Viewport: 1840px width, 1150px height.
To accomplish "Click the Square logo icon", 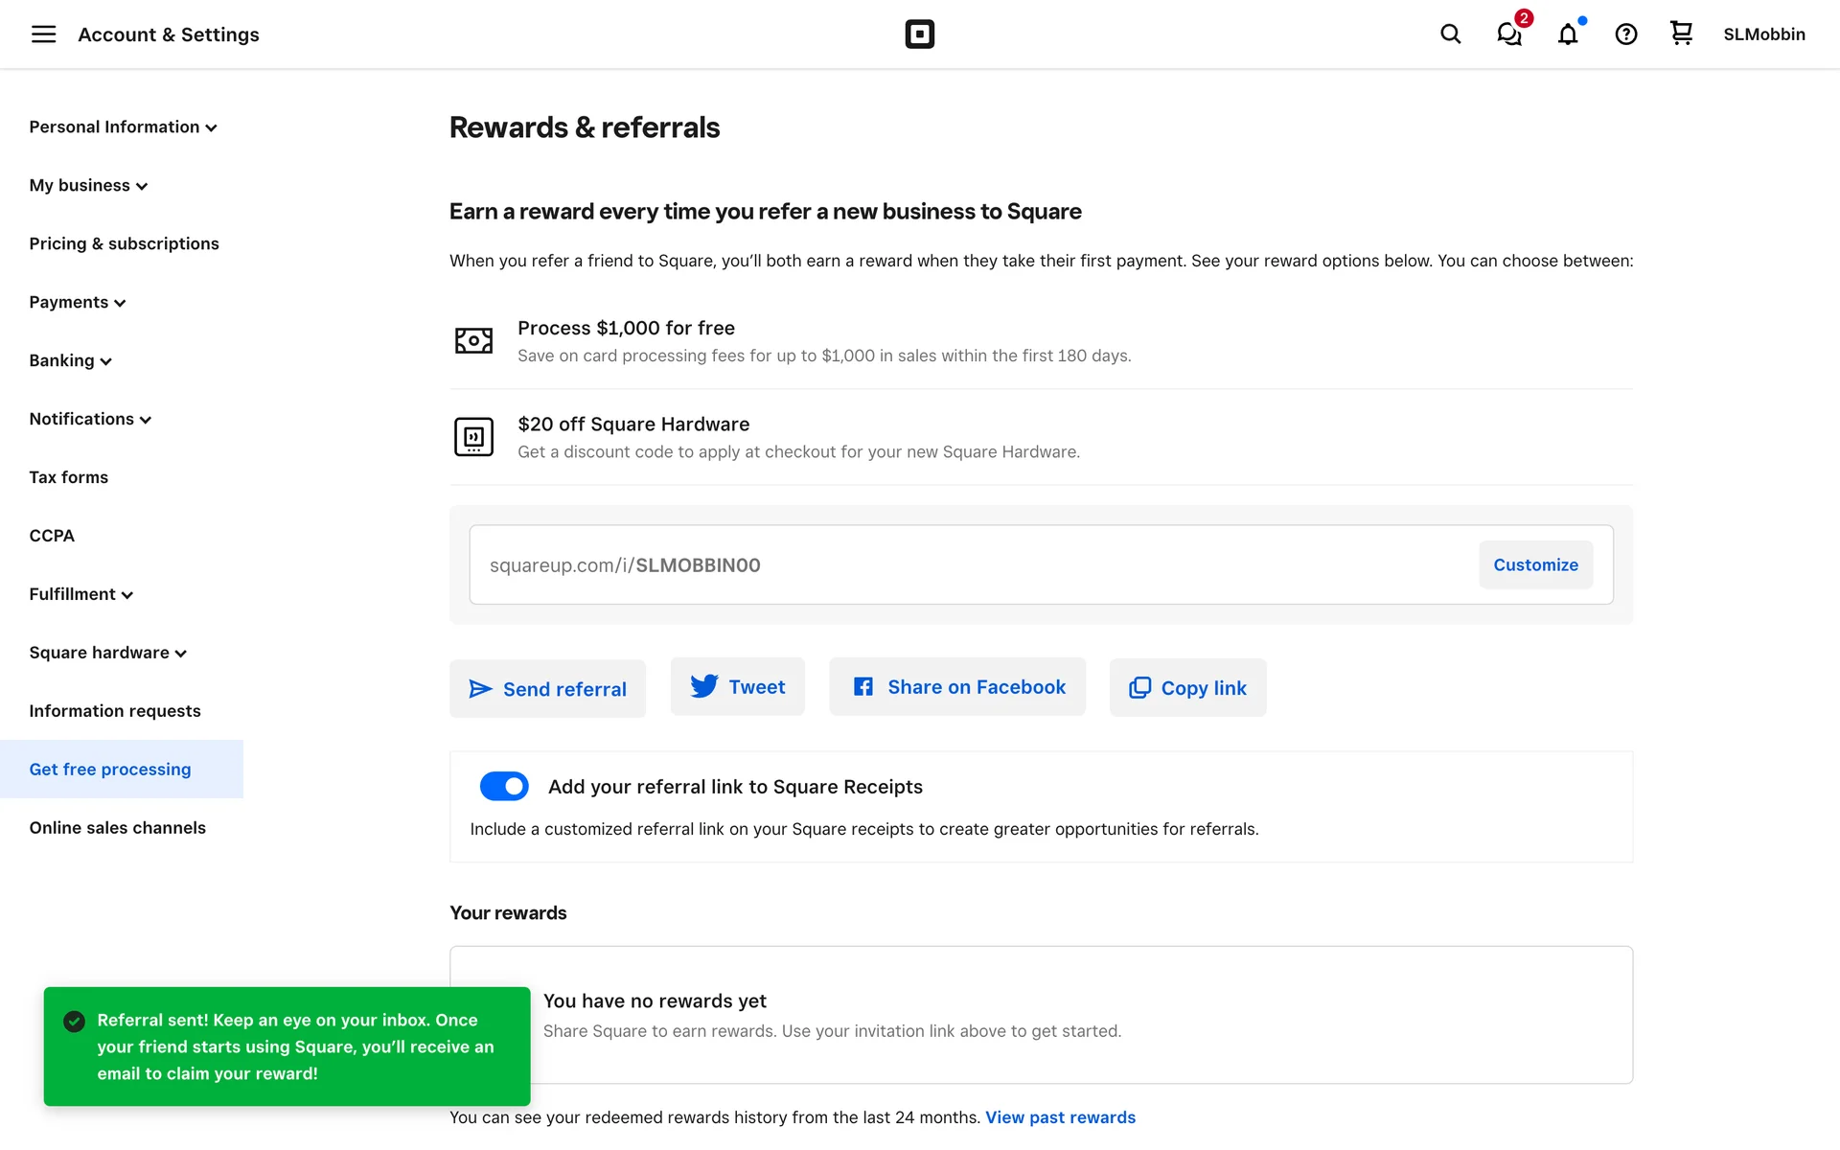I will tap(919, 34).
